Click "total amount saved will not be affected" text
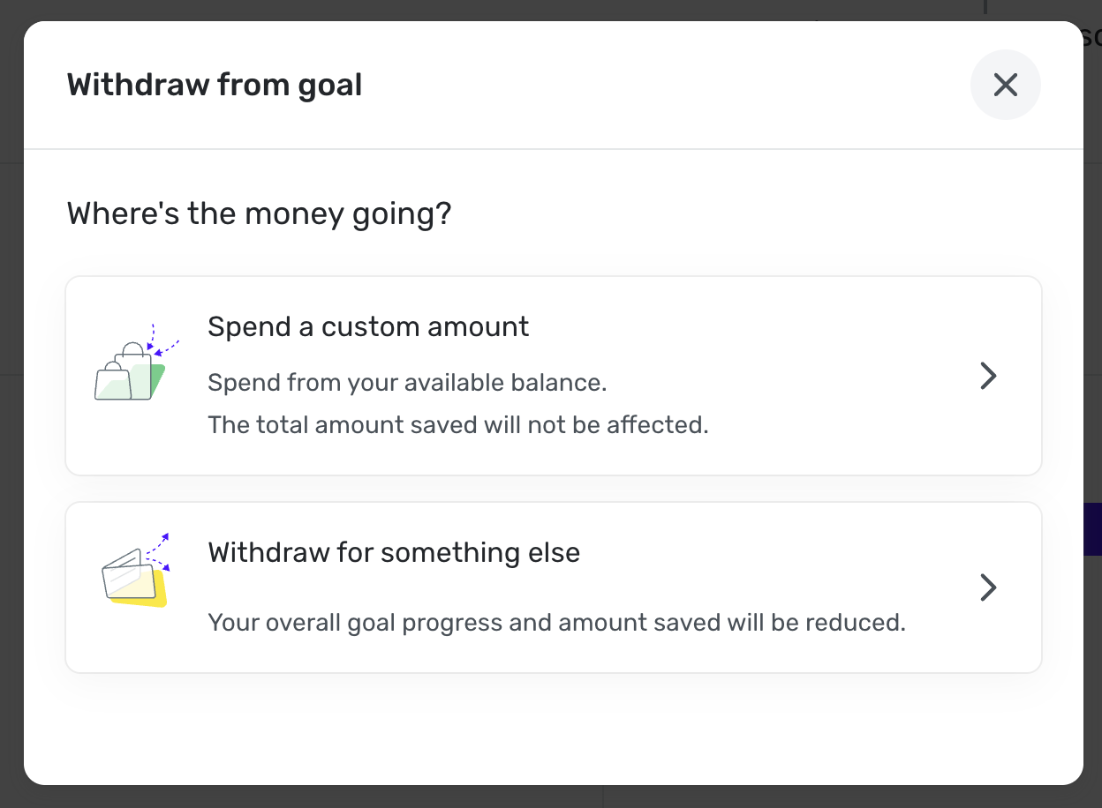Screen dimensions: 1102x808 [x=458, y=425]
